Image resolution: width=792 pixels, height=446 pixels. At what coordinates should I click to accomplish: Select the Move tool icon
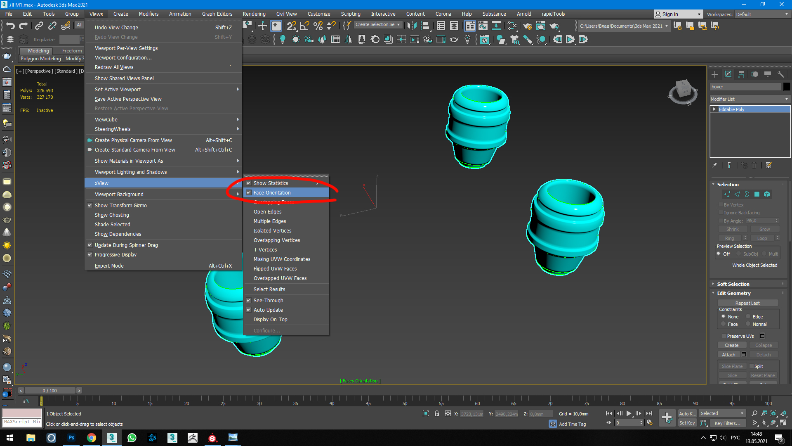263,26
